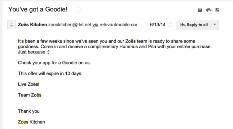Click the Reply to all button
Image resolution: width=233 pixels, height=129 pixels.
[193, 25]
